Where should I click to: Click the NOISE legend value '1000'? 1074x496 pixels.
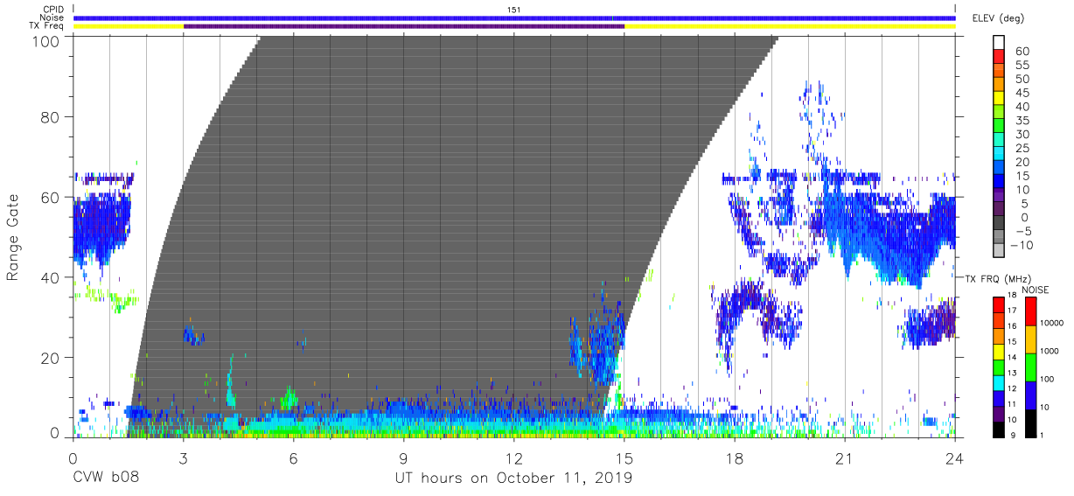click(1050, 351)
